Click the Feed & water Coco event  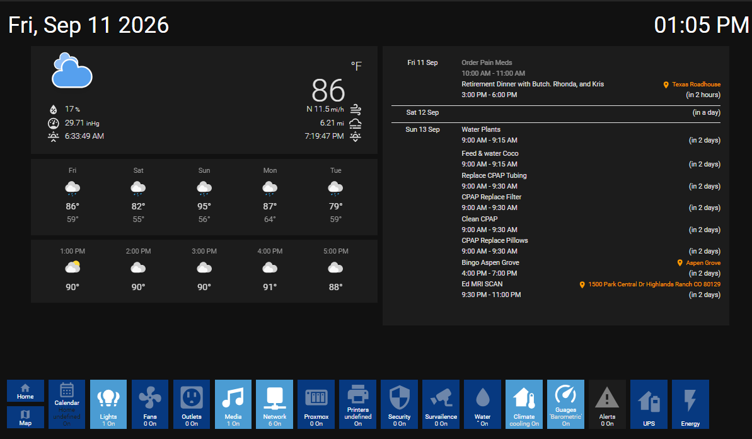pyautogui.click(x=490, y=153)
